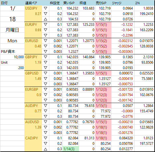Click the triangle in the row with judge -0.0776

[45, 117]
